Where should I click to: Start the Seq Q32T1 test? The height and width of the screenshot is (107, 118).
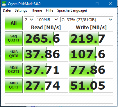[14, 39]
